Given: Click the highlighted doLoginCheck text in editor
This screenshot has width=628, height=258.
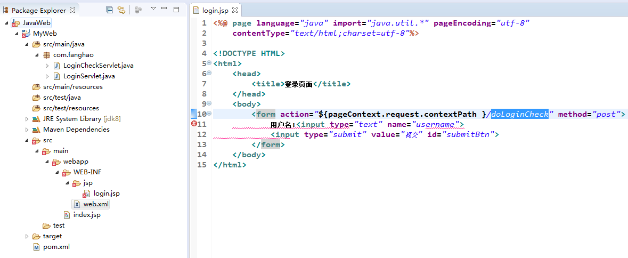Looking at the screenshot, I should [x=519, y=114].
